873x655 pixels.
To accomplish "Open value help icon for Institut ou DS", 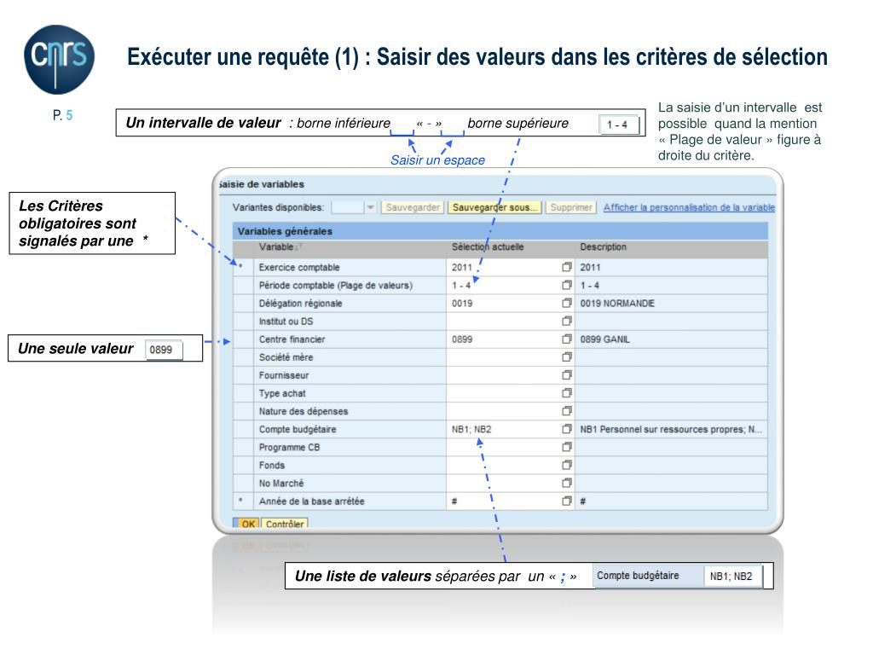I will pos(567,321).
